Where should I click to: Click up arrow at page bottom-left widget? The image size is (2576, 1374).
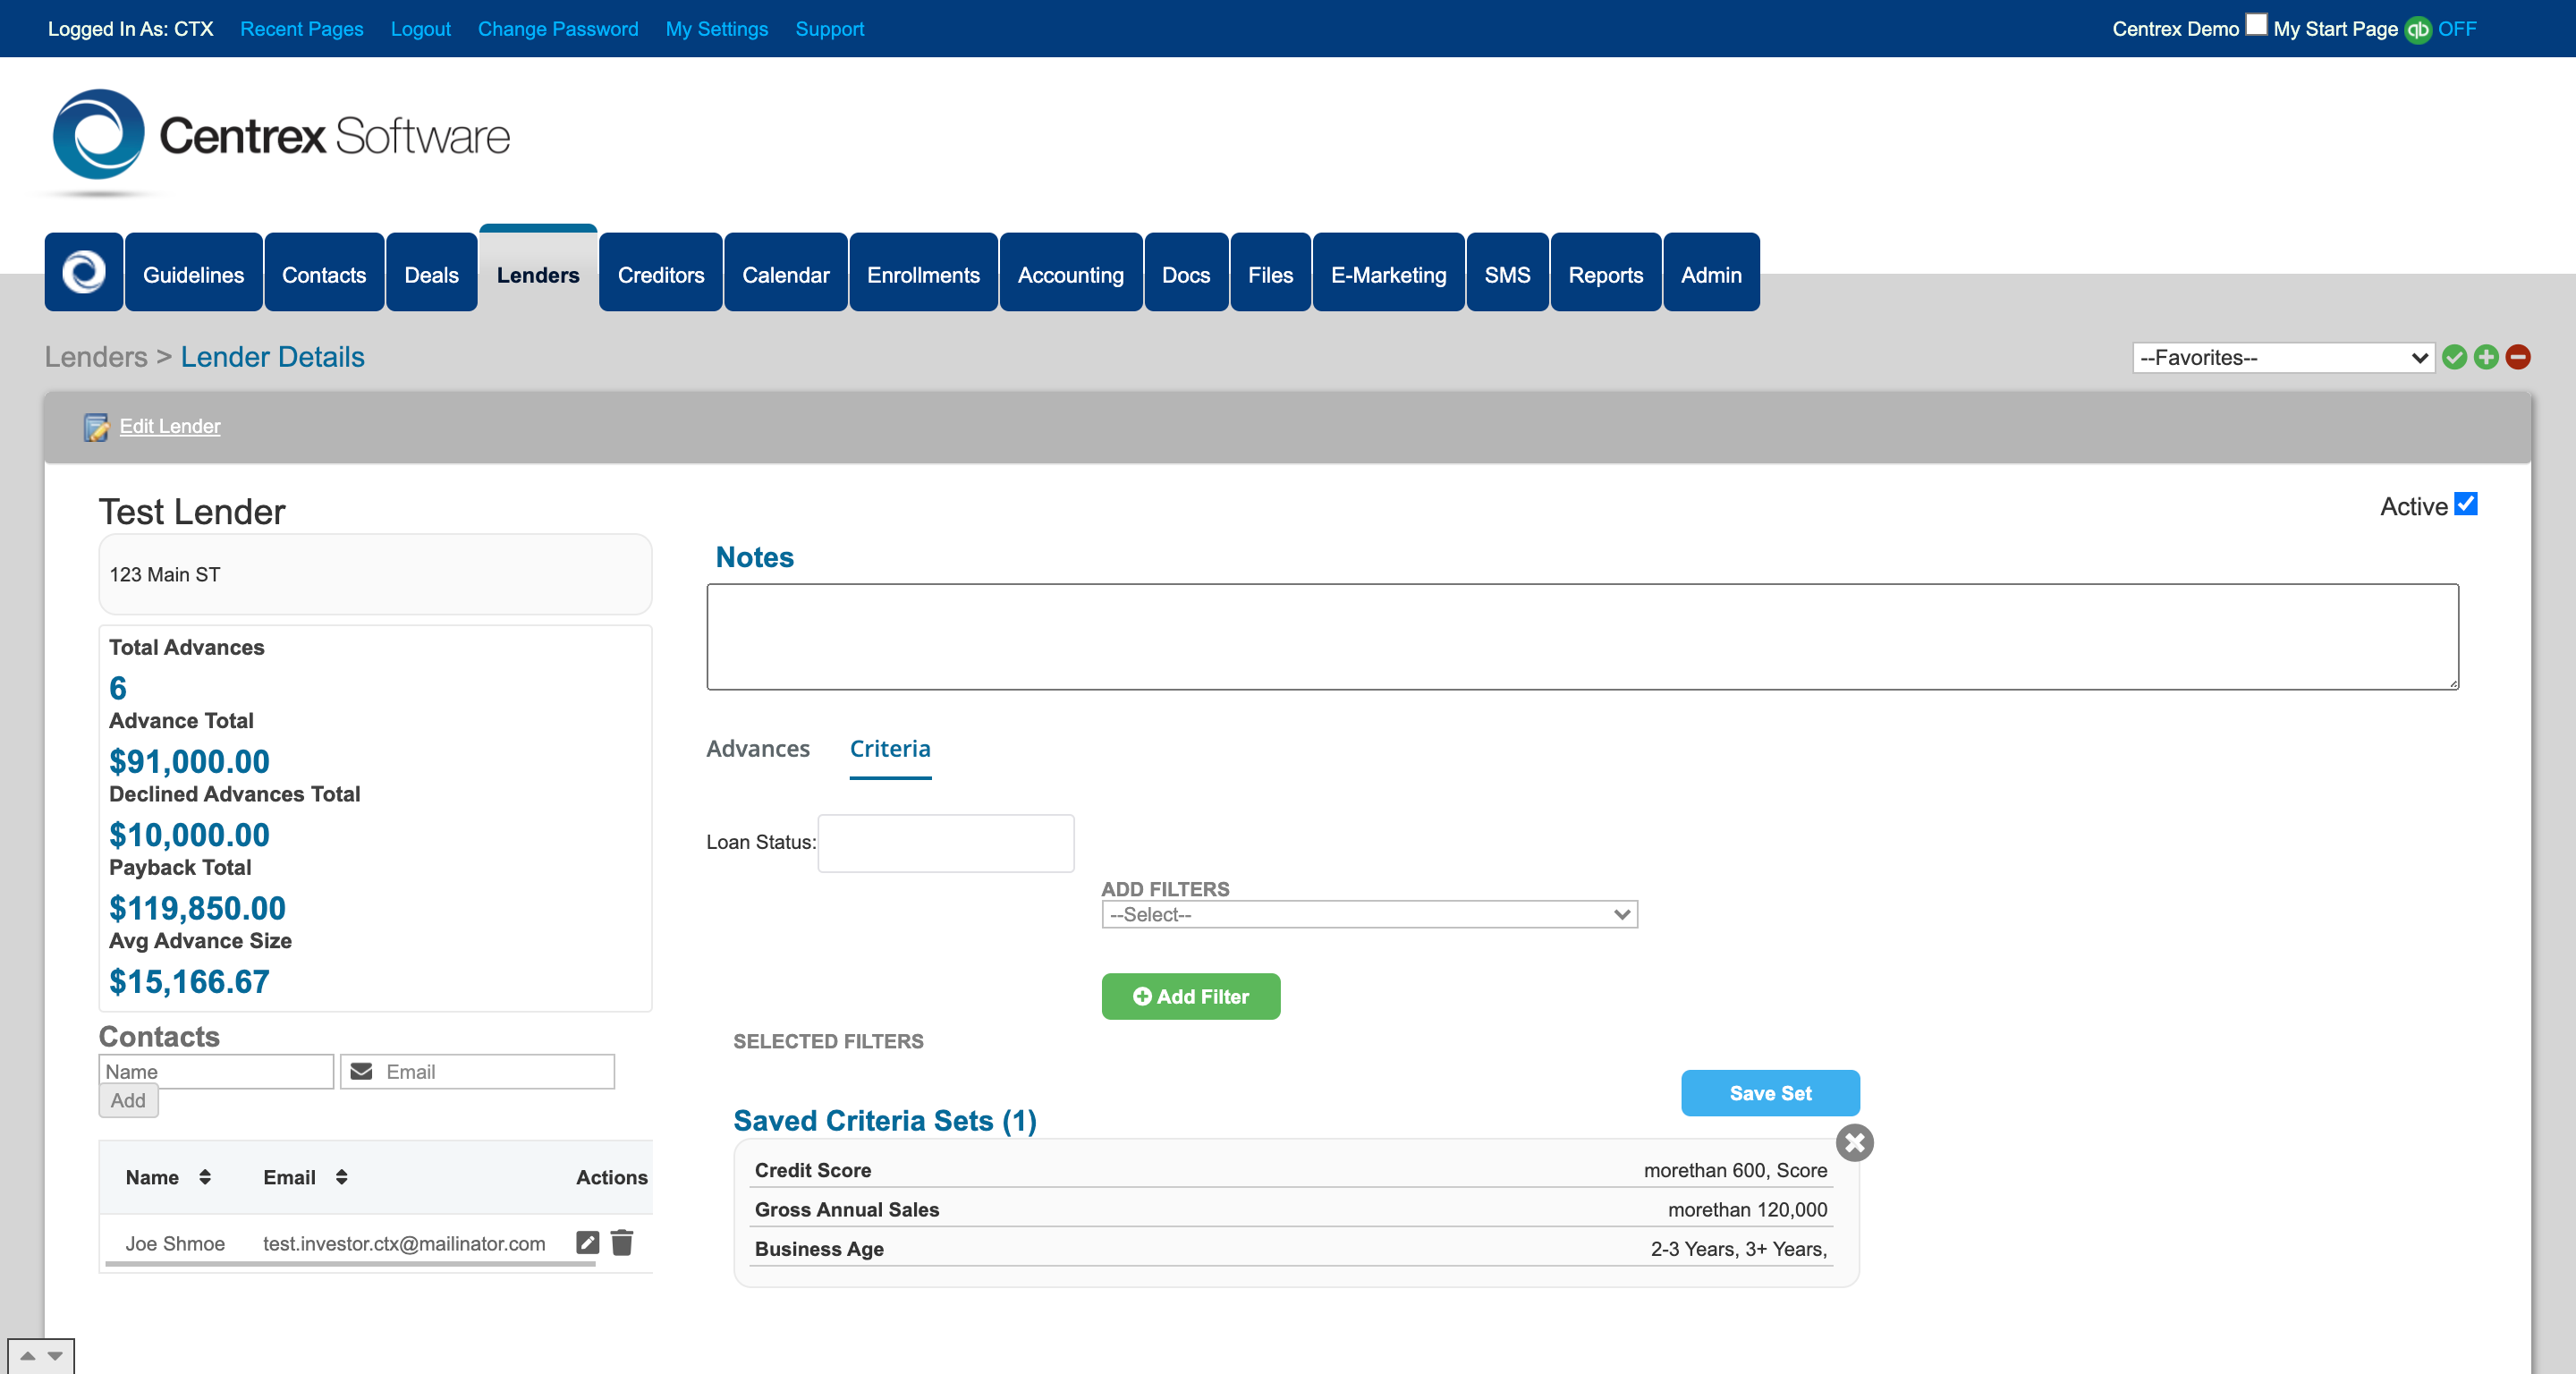(28, 1356)
